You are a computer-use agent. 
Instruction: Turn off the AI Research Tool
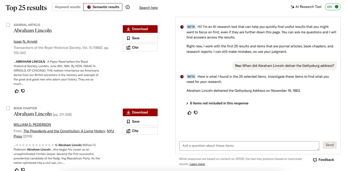[x=333, y=7]
